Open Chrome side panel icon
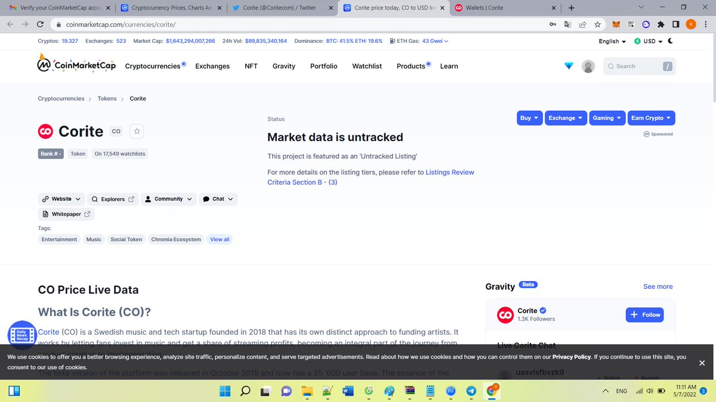The height and width of the screenshot is (402, 716). point(675,24)
